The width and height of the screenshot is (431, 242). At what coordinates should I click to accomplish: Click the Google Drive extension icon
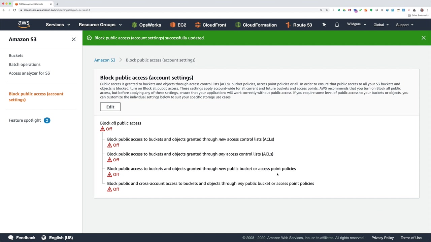344,10
